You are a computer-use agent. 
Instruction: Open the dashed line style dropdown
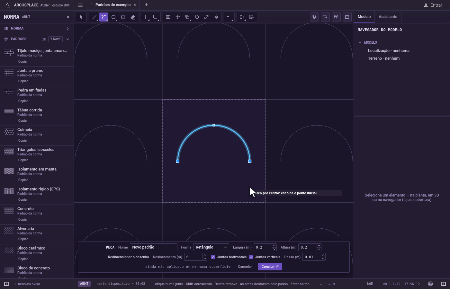coord(229,17)
